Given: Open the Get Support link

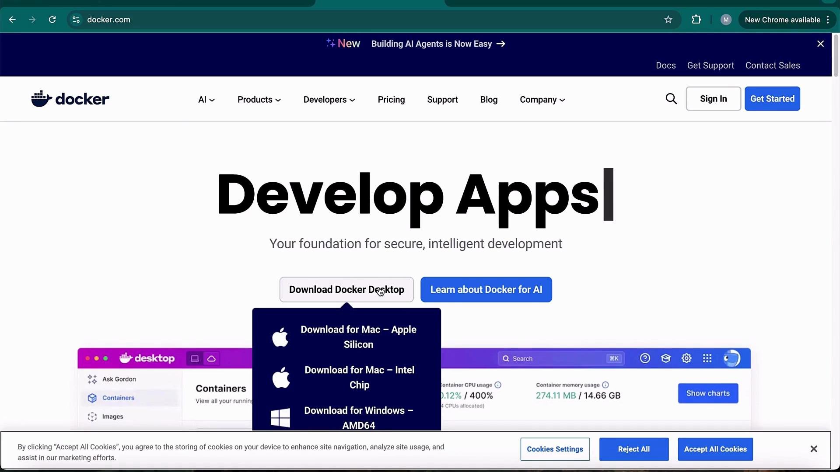Looking at the screenshot, I should [710, 66].
